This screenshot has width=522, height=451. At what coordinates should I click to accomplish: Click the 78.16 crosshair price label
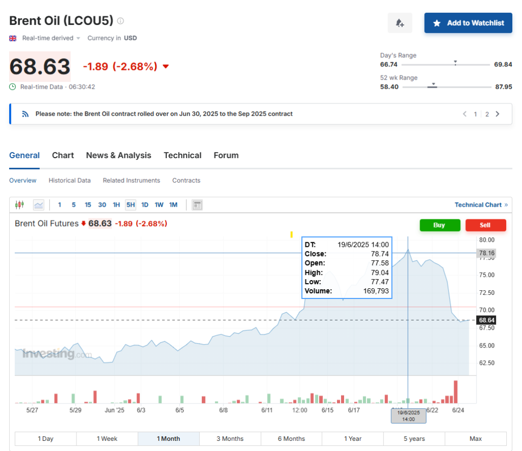pyautogui.click(x=486, y=253)
